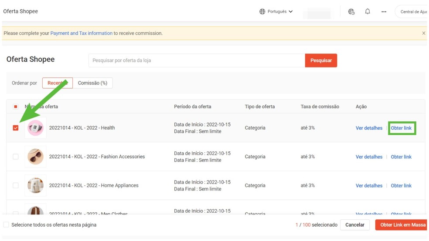Dismiss the payment info banner
Viewport: 429px width, 241px height.
click(x=423, y=33)
